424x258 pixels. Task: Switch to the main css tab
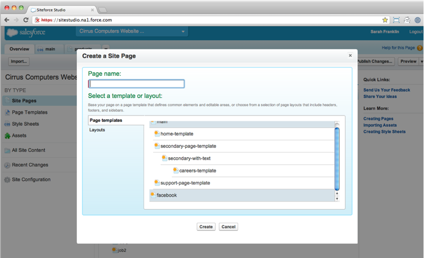tap(49, 49)
